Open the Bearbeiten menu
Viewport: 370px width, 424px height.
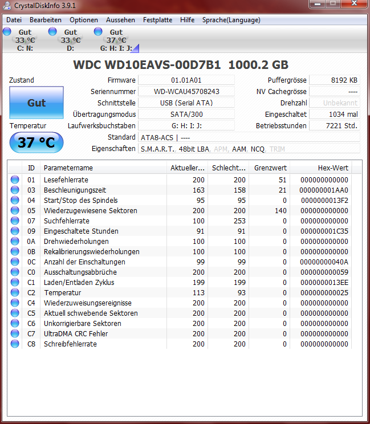pos(46,20)
